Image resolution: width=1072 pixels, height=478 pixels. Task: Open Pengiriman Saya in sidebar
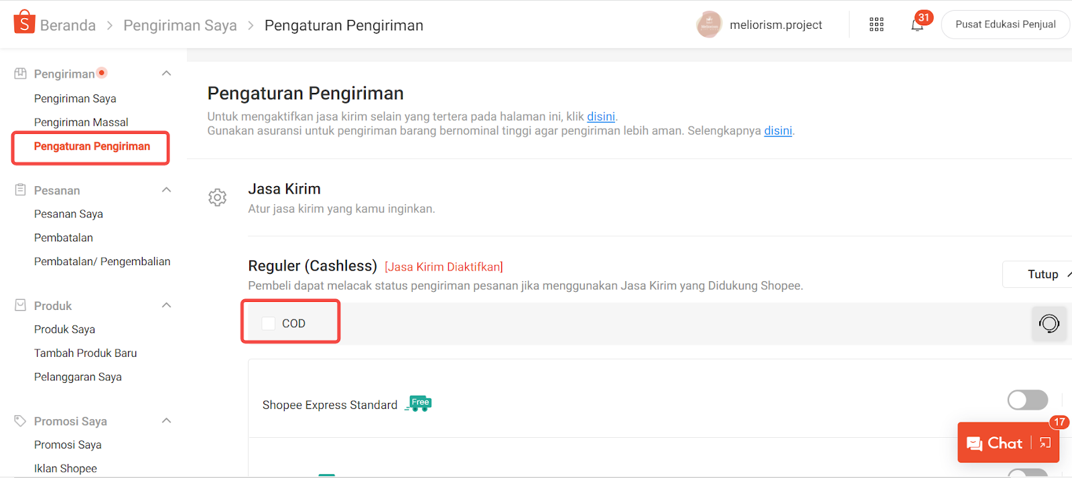tap(75, 98)
